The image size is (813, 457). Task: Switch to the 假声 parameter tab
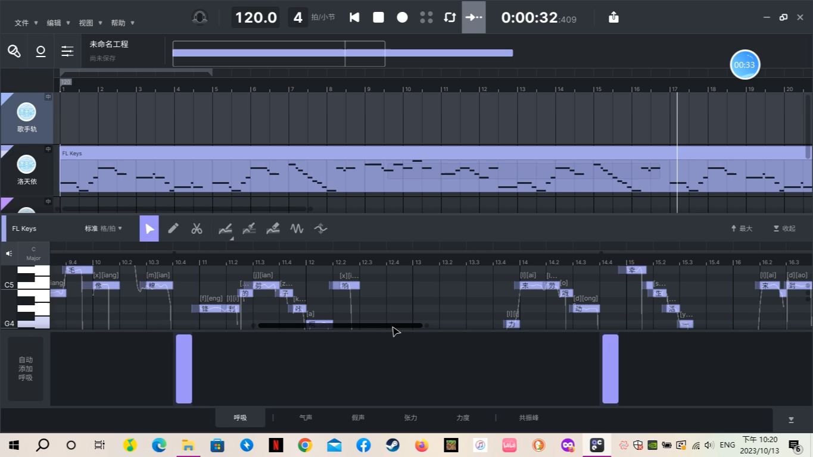[358, 418]
